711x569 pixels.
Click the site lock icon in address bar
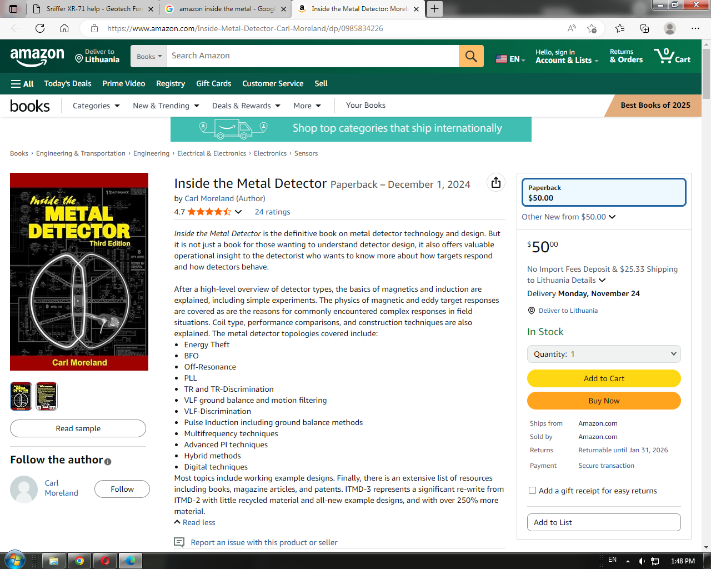(94, 28)
